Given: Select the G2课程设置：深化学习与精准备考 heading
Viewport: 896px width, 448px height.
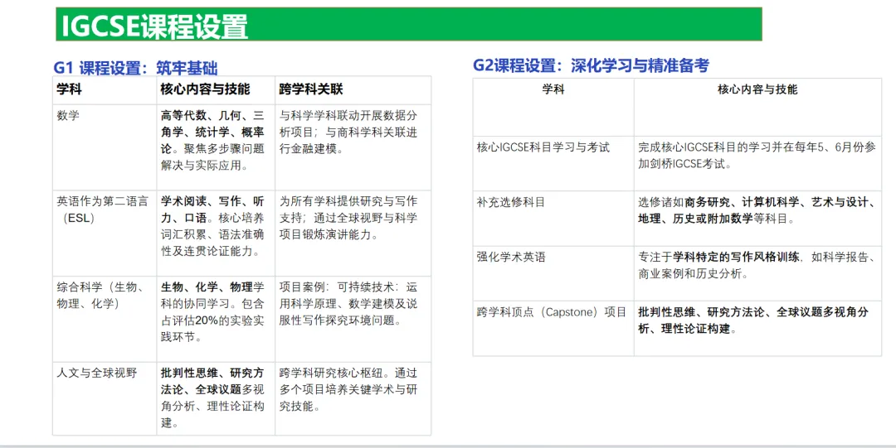Looking at the screenshot, I should coord(591,65).
